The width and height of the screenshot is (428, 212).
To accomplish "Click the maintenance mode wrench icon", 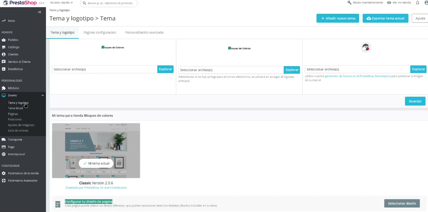I will [349, 3].
